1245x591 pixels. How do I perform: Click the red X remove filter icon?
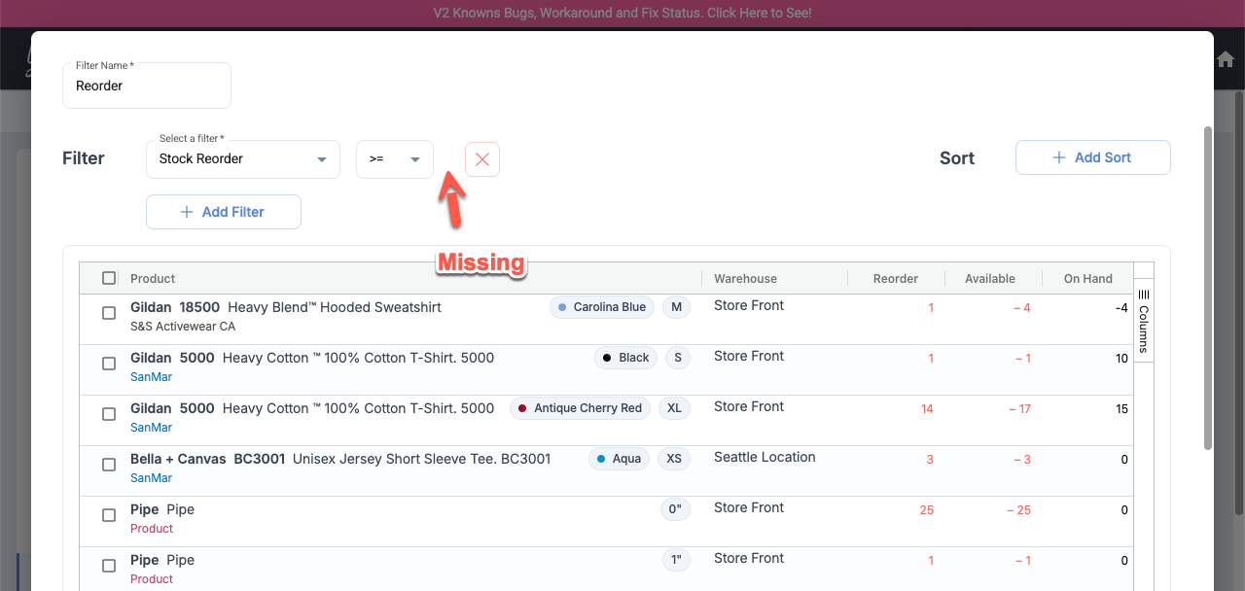pos(481,159)
